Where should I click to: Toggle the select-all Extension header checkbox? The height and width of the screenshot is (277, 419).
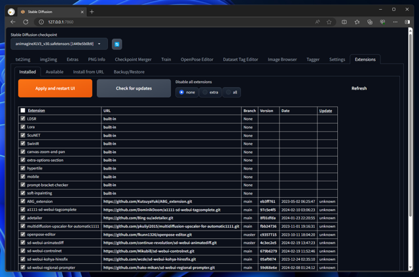23,111
